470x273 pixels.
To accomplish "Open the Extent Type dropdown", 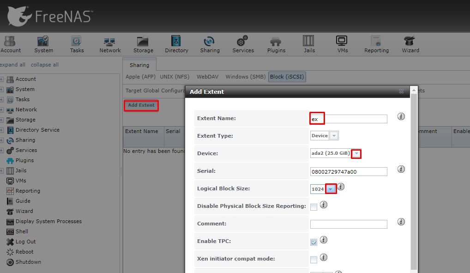I will pyautogui.click(x=334, y=136).
